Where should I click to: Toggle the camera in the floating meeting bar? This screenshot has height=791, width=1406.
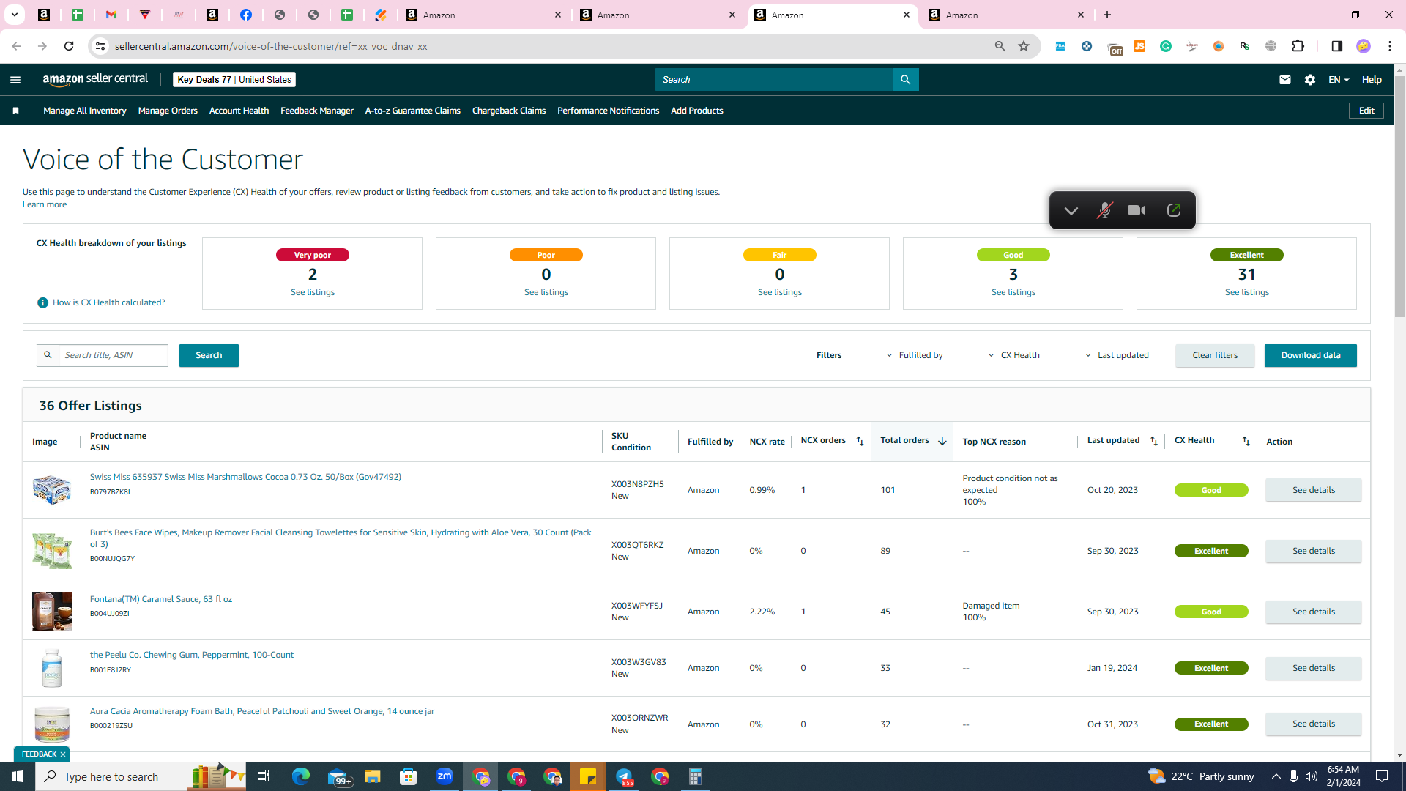1137,211
